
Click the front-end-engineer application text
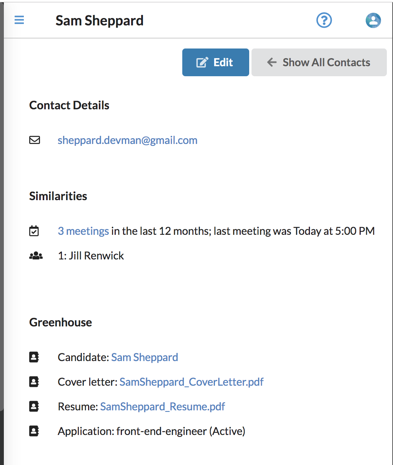pos(162,431)
